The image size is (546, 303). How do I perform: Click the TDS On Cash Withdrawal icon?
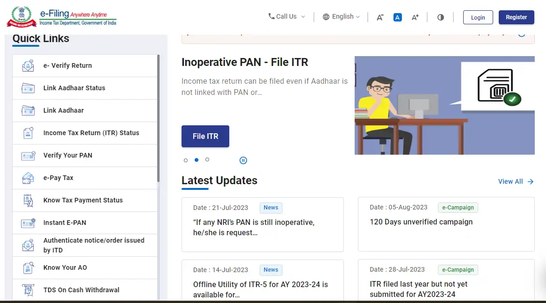click(28, 290)
